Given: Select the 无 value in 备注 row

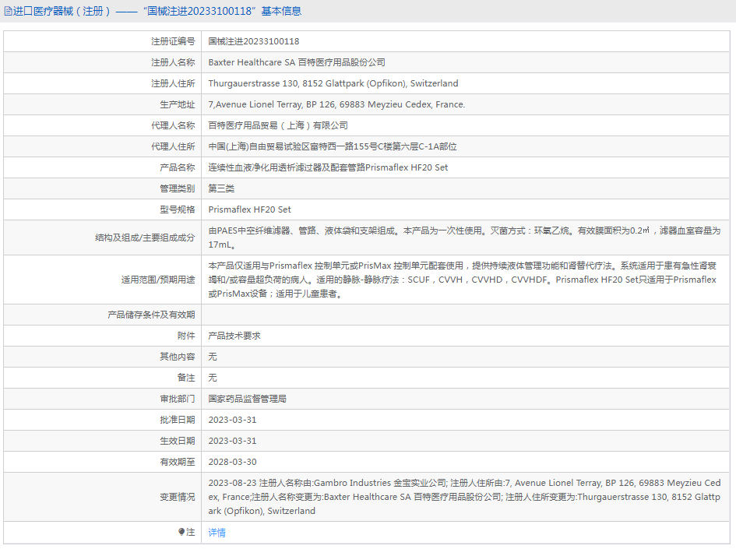Looking at the screenshot, I should pos(213,378).
